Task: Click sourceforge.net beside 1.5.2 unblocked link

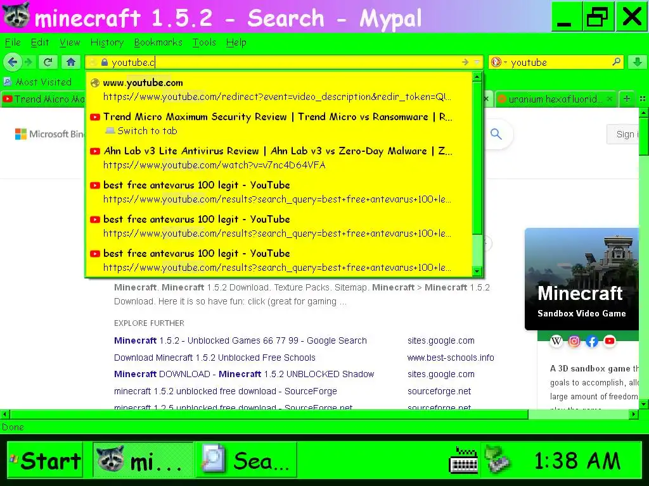Action: pos(439,391)
